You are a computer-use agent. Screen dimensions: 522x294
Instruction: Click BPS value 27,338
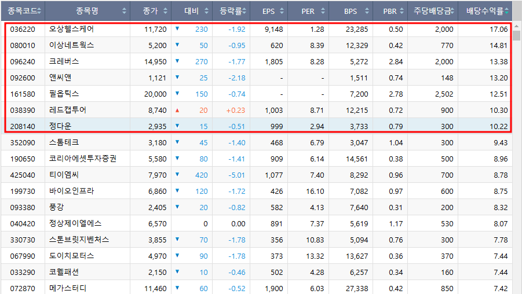[357, 288]
